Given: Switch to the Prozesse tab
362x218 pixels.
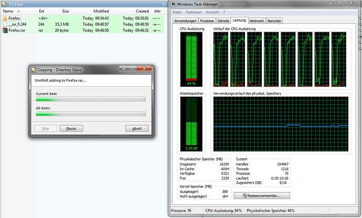Looking at the screenshot, I should tap(207, 21).
